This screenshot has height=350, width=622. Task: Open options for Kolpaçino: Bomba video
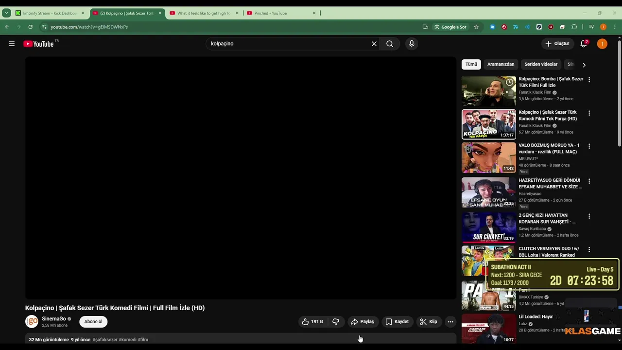(x=589, y=80)
